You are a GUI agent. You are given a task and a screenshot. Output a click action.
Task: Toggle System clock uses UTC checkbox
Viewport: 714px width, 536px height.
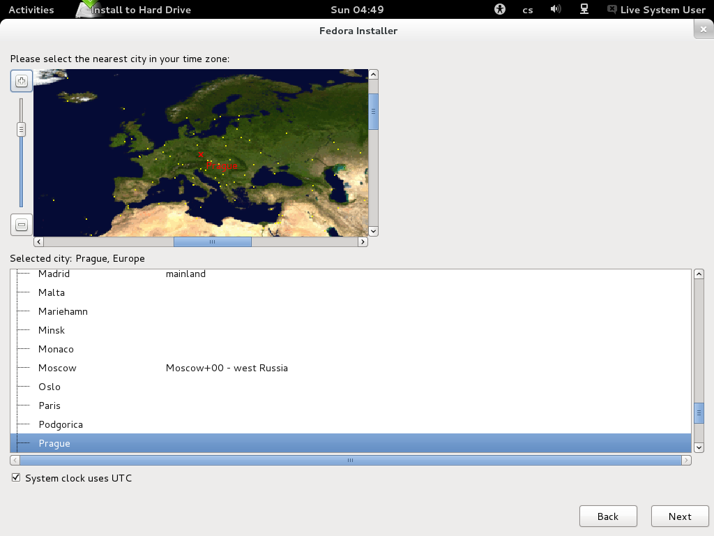[16, 477]
